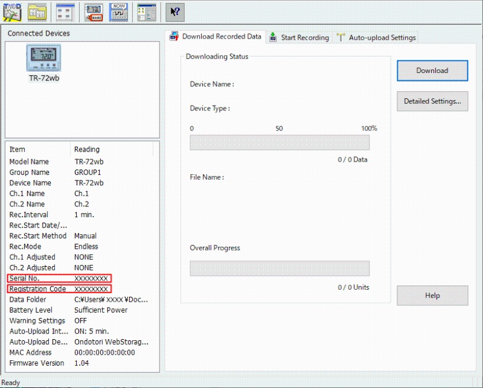Show current readings with the NOW icon
483x388 pixels.
click(x=118, y=12)
